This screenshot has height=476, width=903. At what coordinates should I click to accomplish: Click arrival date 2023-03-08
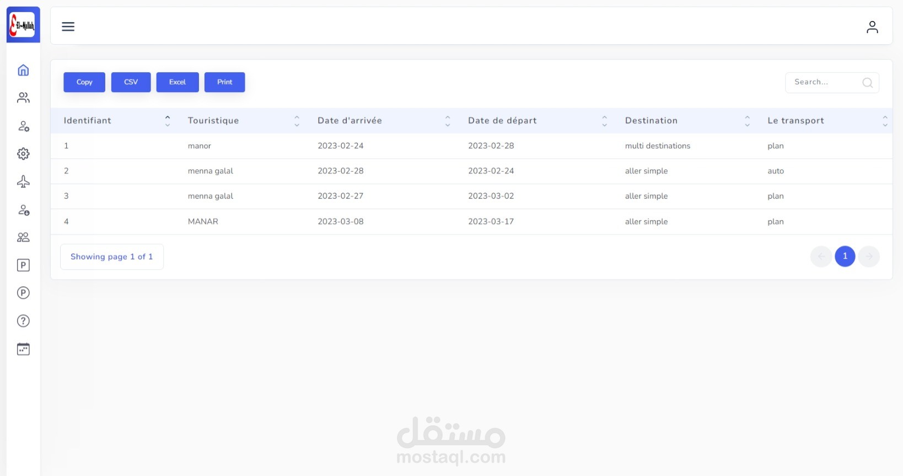pyautogui.click(x=340, y=221)
